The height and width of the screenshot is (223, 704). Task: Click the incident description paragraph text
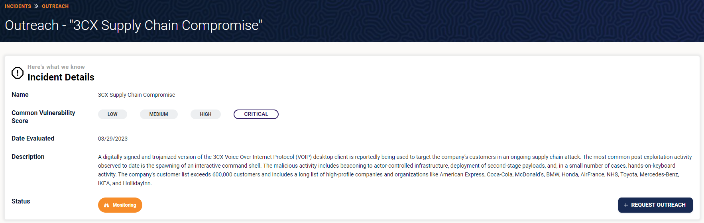tap(395, 170)
